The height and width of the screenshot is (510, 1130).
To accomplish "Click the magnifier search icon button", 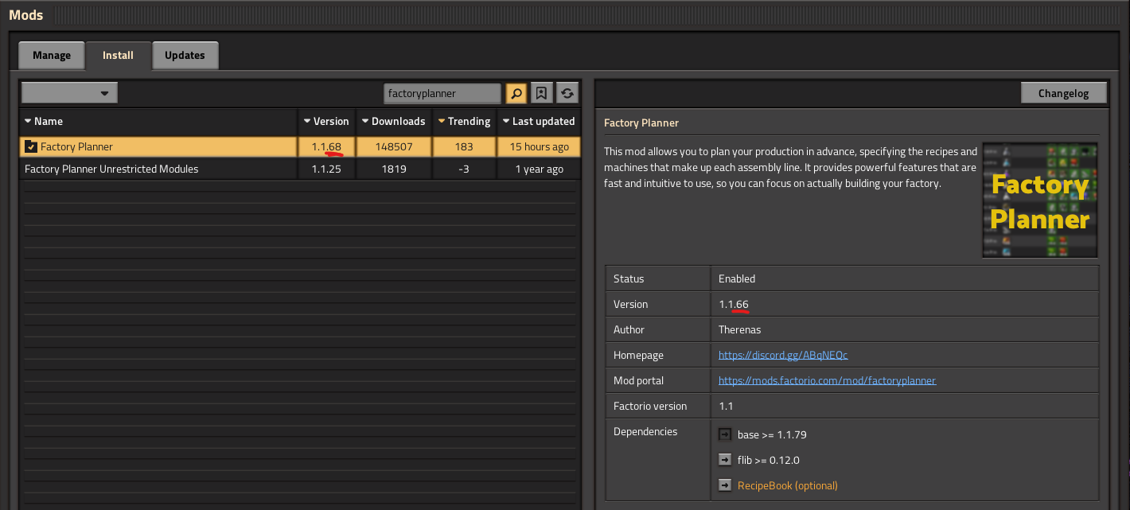I will [x=516, y=93].
